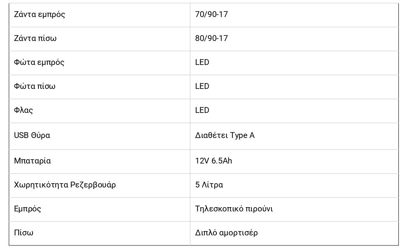This screenshot has height=252, width=403.
Task: Select the 'Τηλεσκοπικό πιρούνι' value
Action: pos(234,209)
